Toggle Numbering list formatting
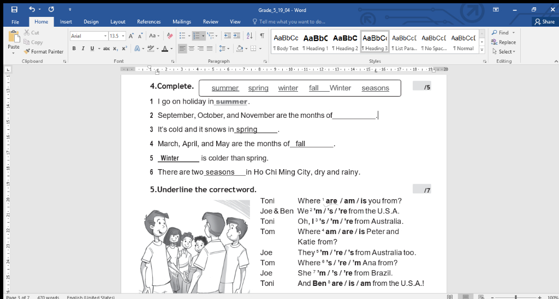 196,36
